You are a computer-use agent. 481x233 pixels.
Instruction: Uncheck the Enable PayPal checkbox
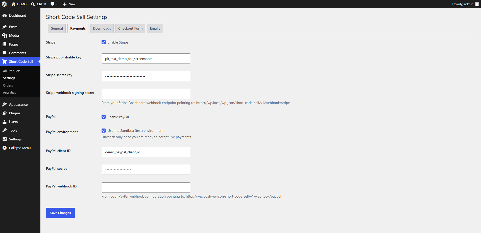point(104,117)
